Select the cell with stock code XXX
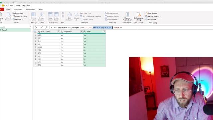 (x=49, y=59)
